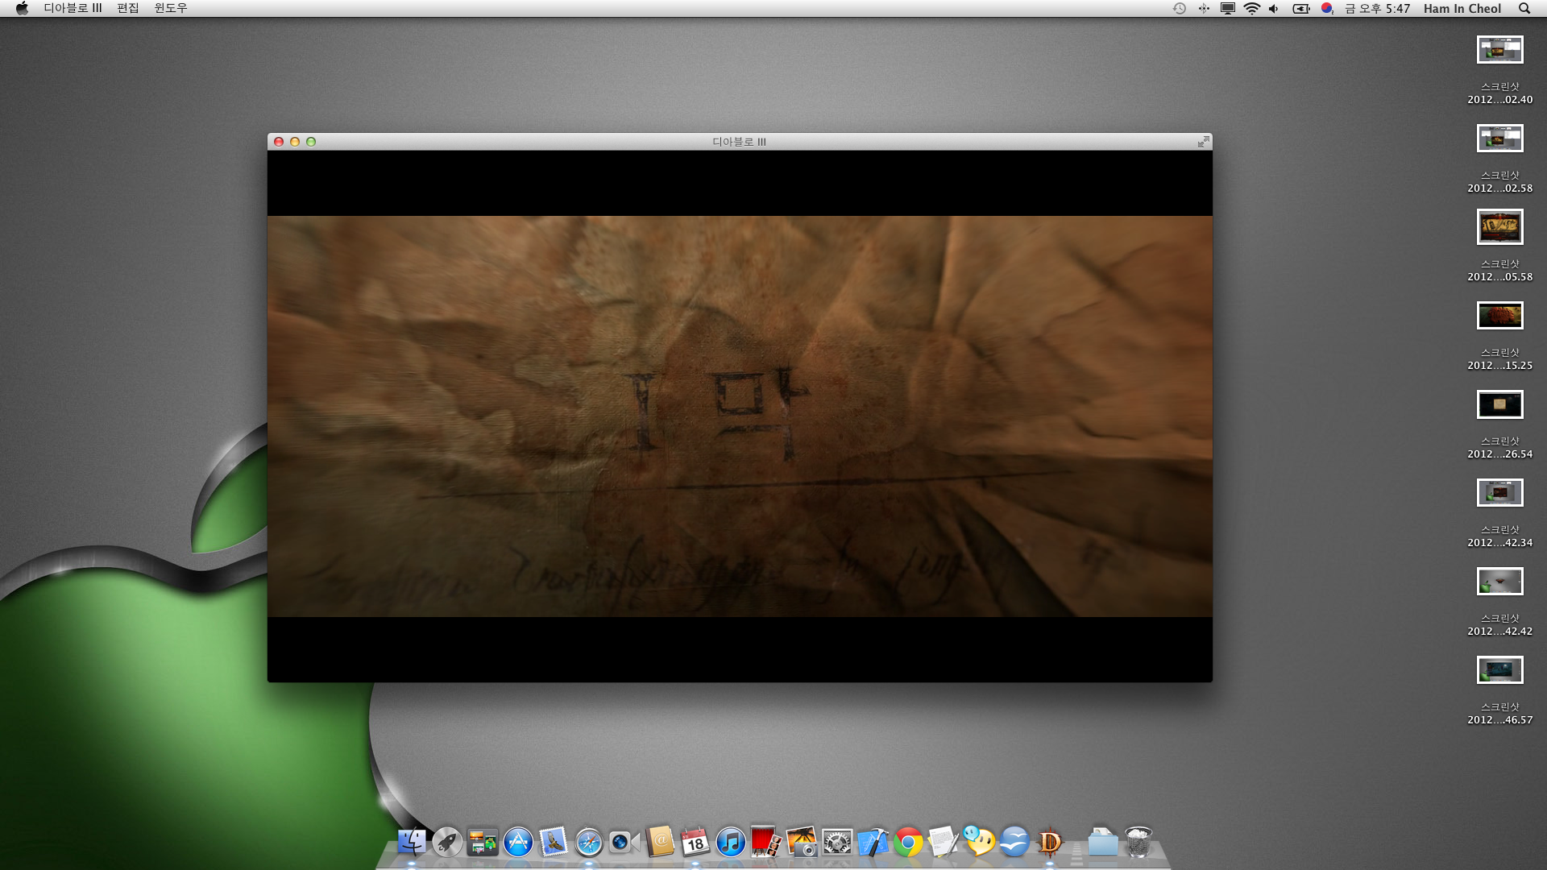Select screenshot file 2012...15.25 on desktop

click(x=1499, y=336)
